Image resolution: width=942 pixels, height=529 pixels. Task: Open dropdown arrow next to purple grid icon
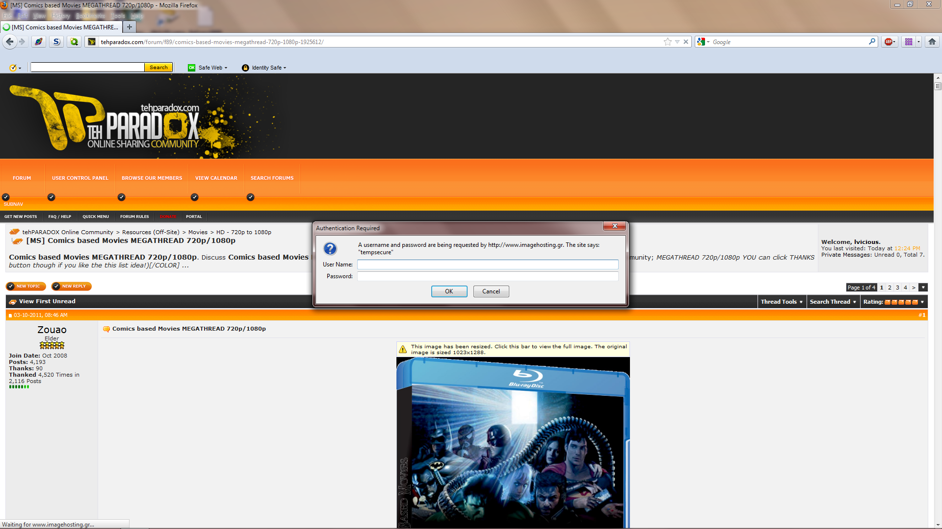coord(918,42)
